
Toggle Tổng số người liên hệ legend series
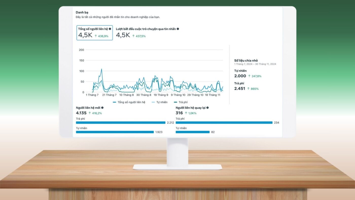coord(129,102)
